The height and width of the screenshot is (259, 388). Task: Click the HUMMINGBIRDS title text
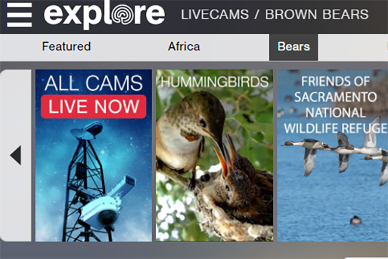pyautogui.click(x=214, y=82)
